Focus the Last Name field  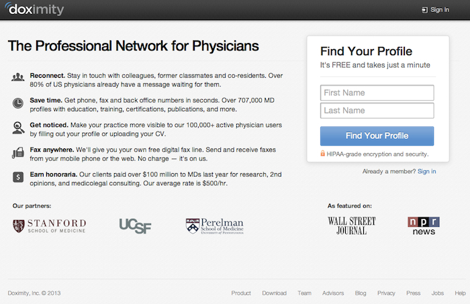pyautogui.click(x=377, y=111)
